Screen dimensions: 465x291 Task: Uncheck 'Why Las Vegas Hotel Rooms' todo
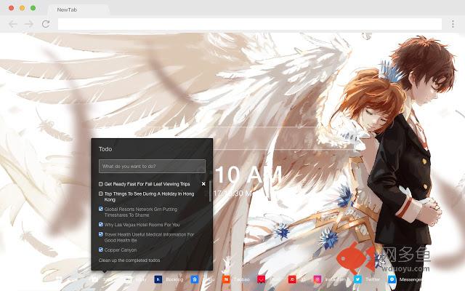(101, 225)
